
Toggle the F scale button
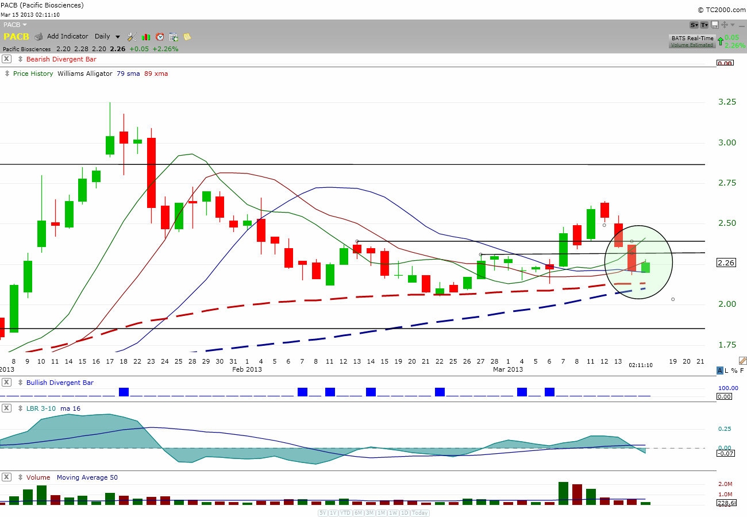click(x=742, y=371)
